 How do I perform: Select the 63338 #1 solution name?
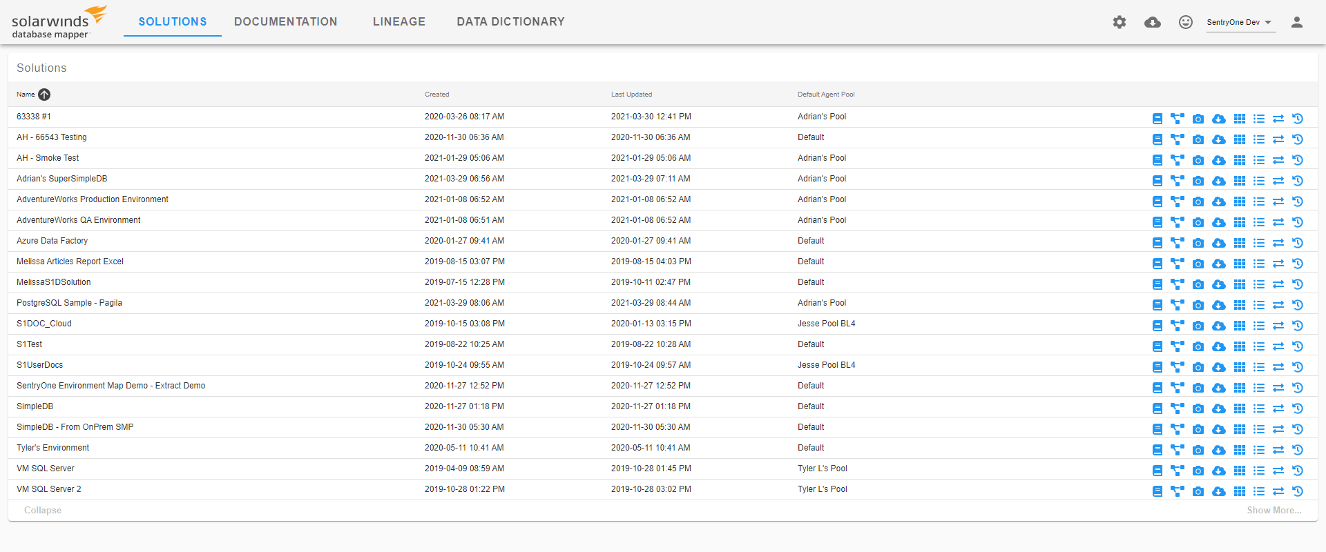(x=34, y=117)
